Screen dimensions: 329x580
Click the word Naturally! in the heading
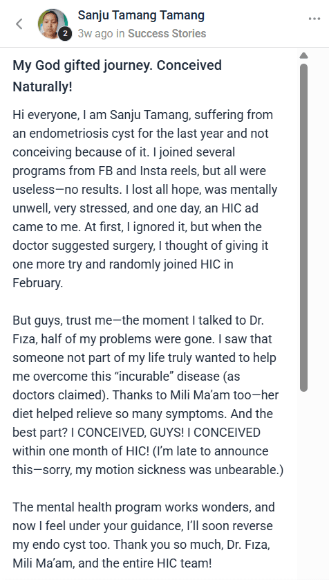tap(42, 87)
